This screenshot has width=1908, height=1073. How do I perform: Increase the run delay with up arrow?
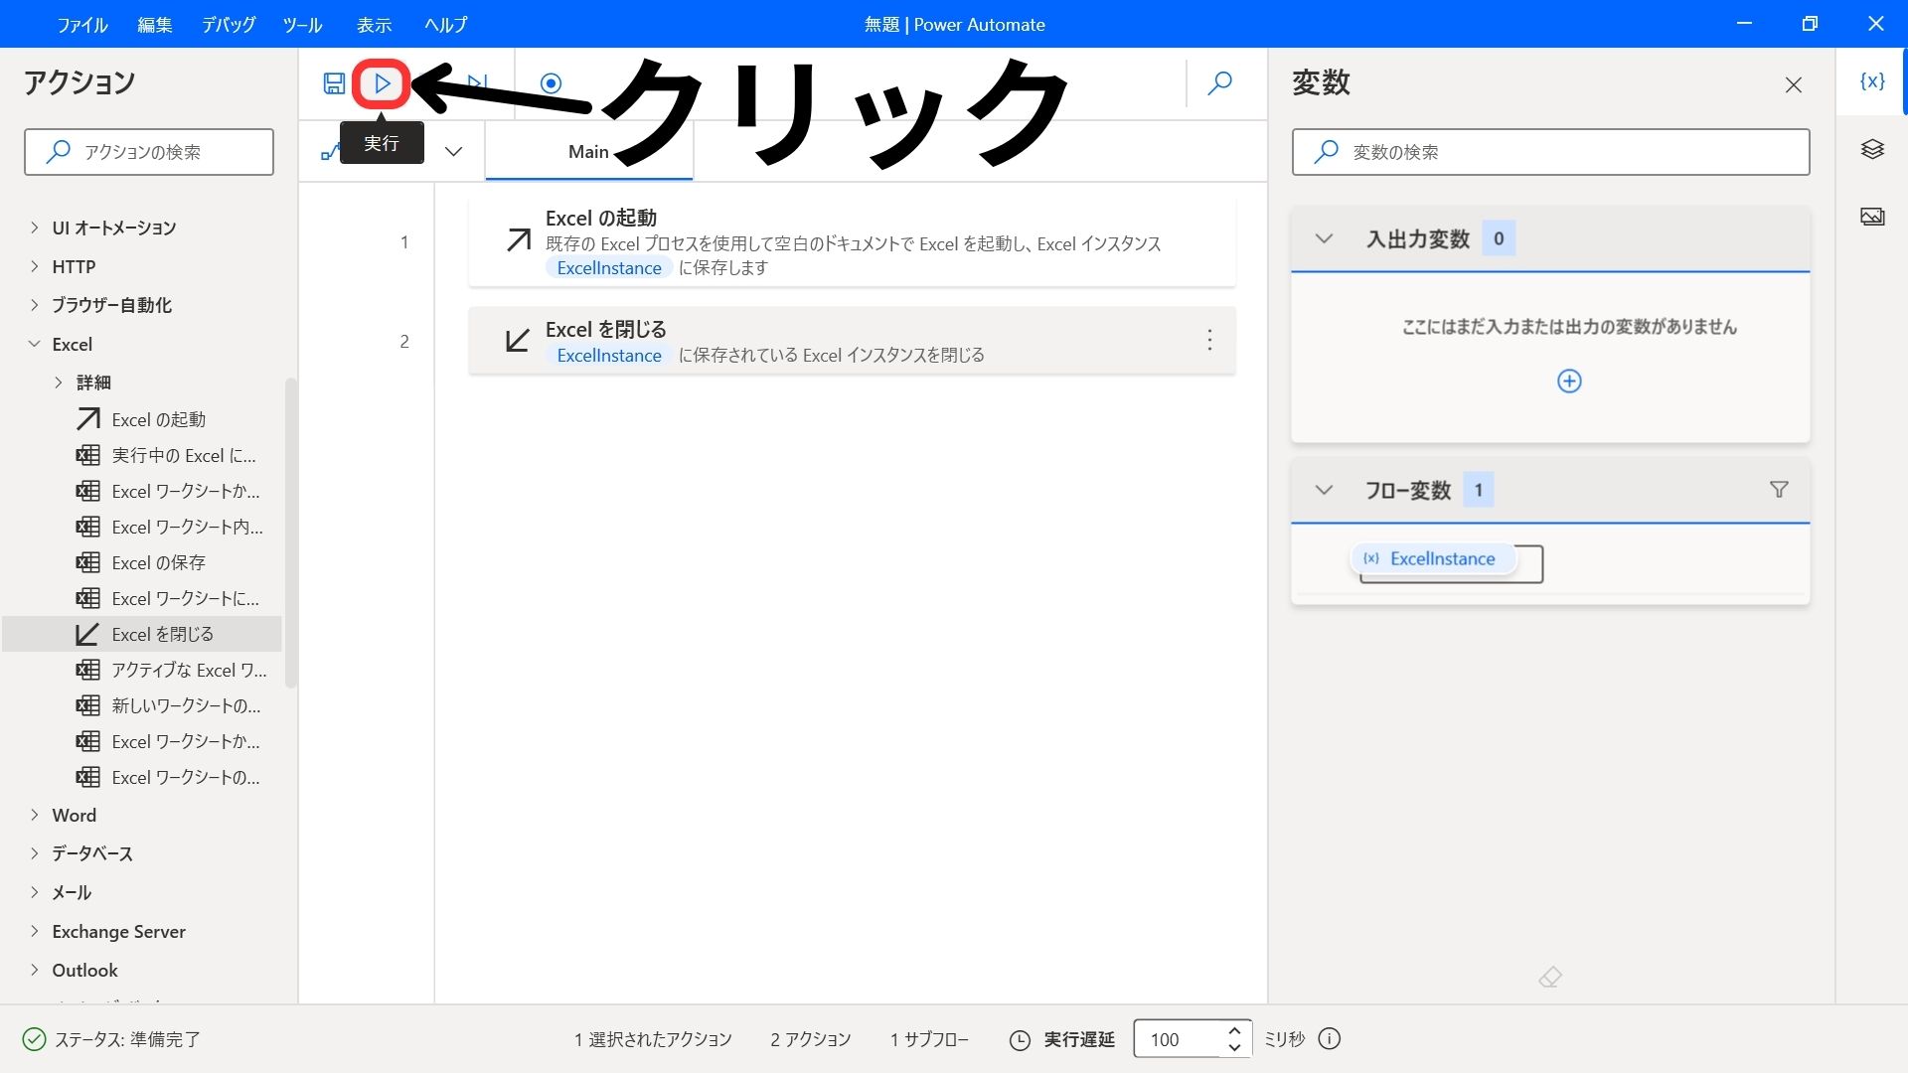coord(1234,1030)
